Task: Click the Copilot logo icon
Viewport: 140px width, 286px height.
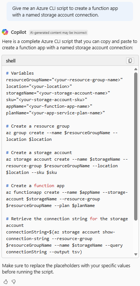Action: tap(5, 32)
